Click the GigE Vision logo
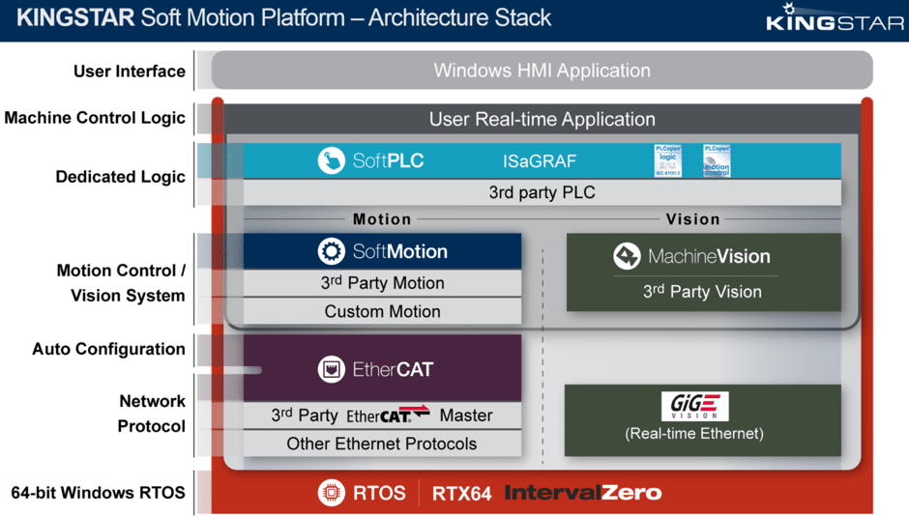Screen dimensions: 909x516 (694, 406)
